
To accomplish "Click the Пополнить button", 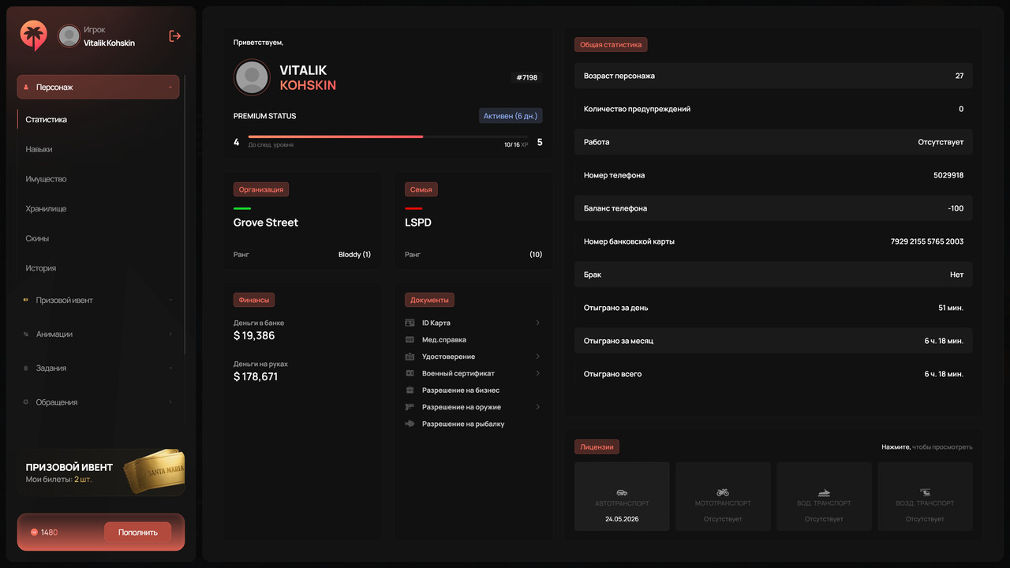I will 138,532.
